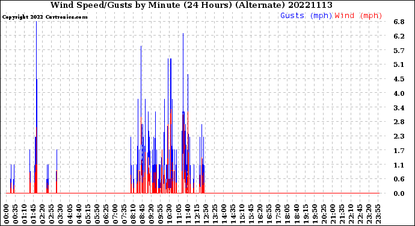Click the 12:15 time label

tap(197, 214)
